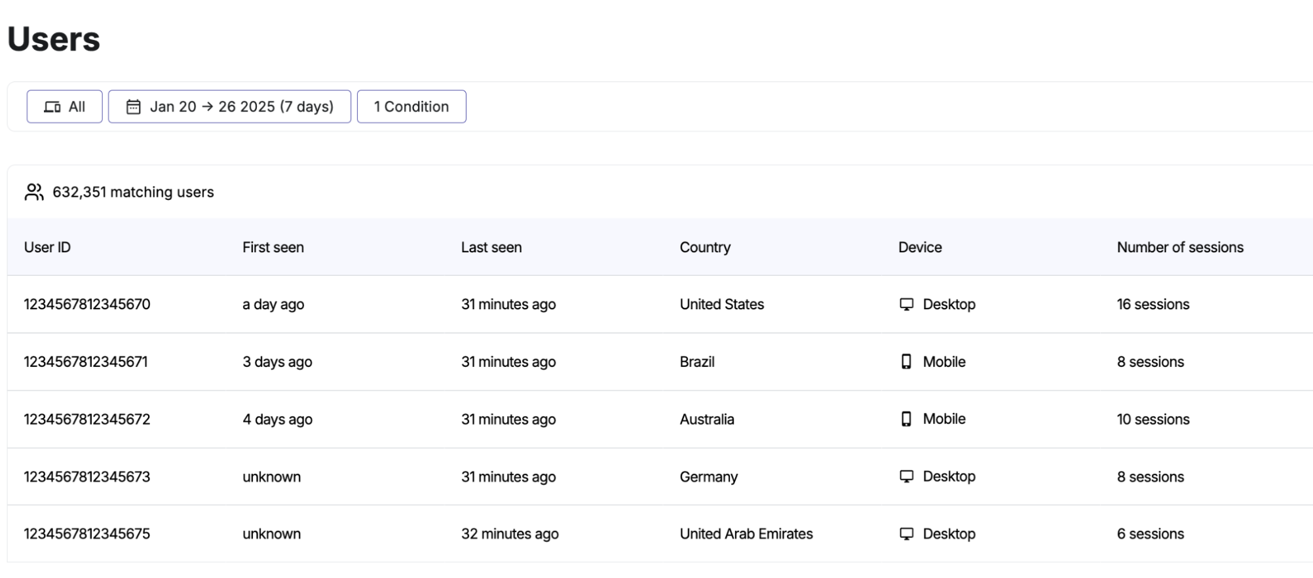Click the '4 days ago' first seen cell

tap(277, 419)
